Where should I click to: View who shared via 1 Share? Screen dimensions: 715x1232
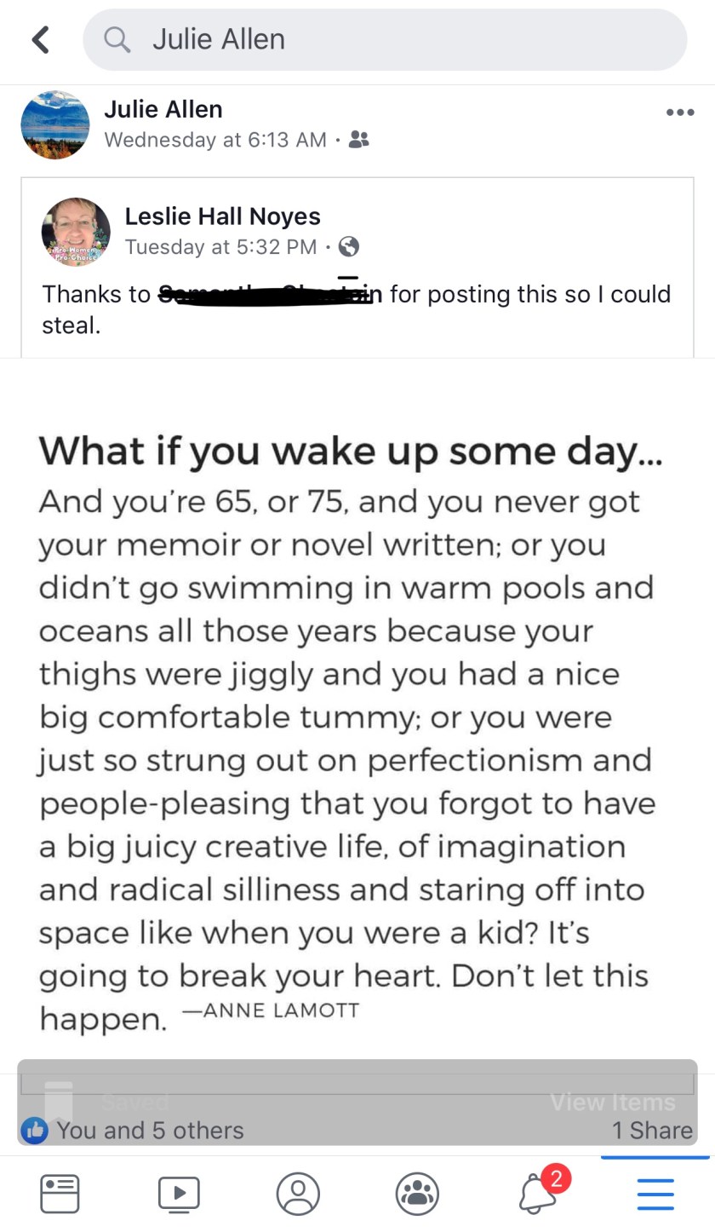[652, 1131]
